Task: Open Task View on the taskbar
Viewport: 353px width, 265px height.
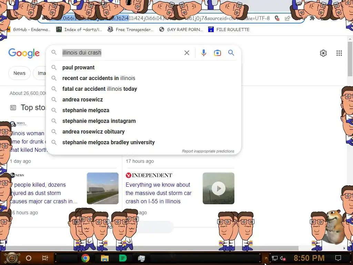Action: point(45,258)
